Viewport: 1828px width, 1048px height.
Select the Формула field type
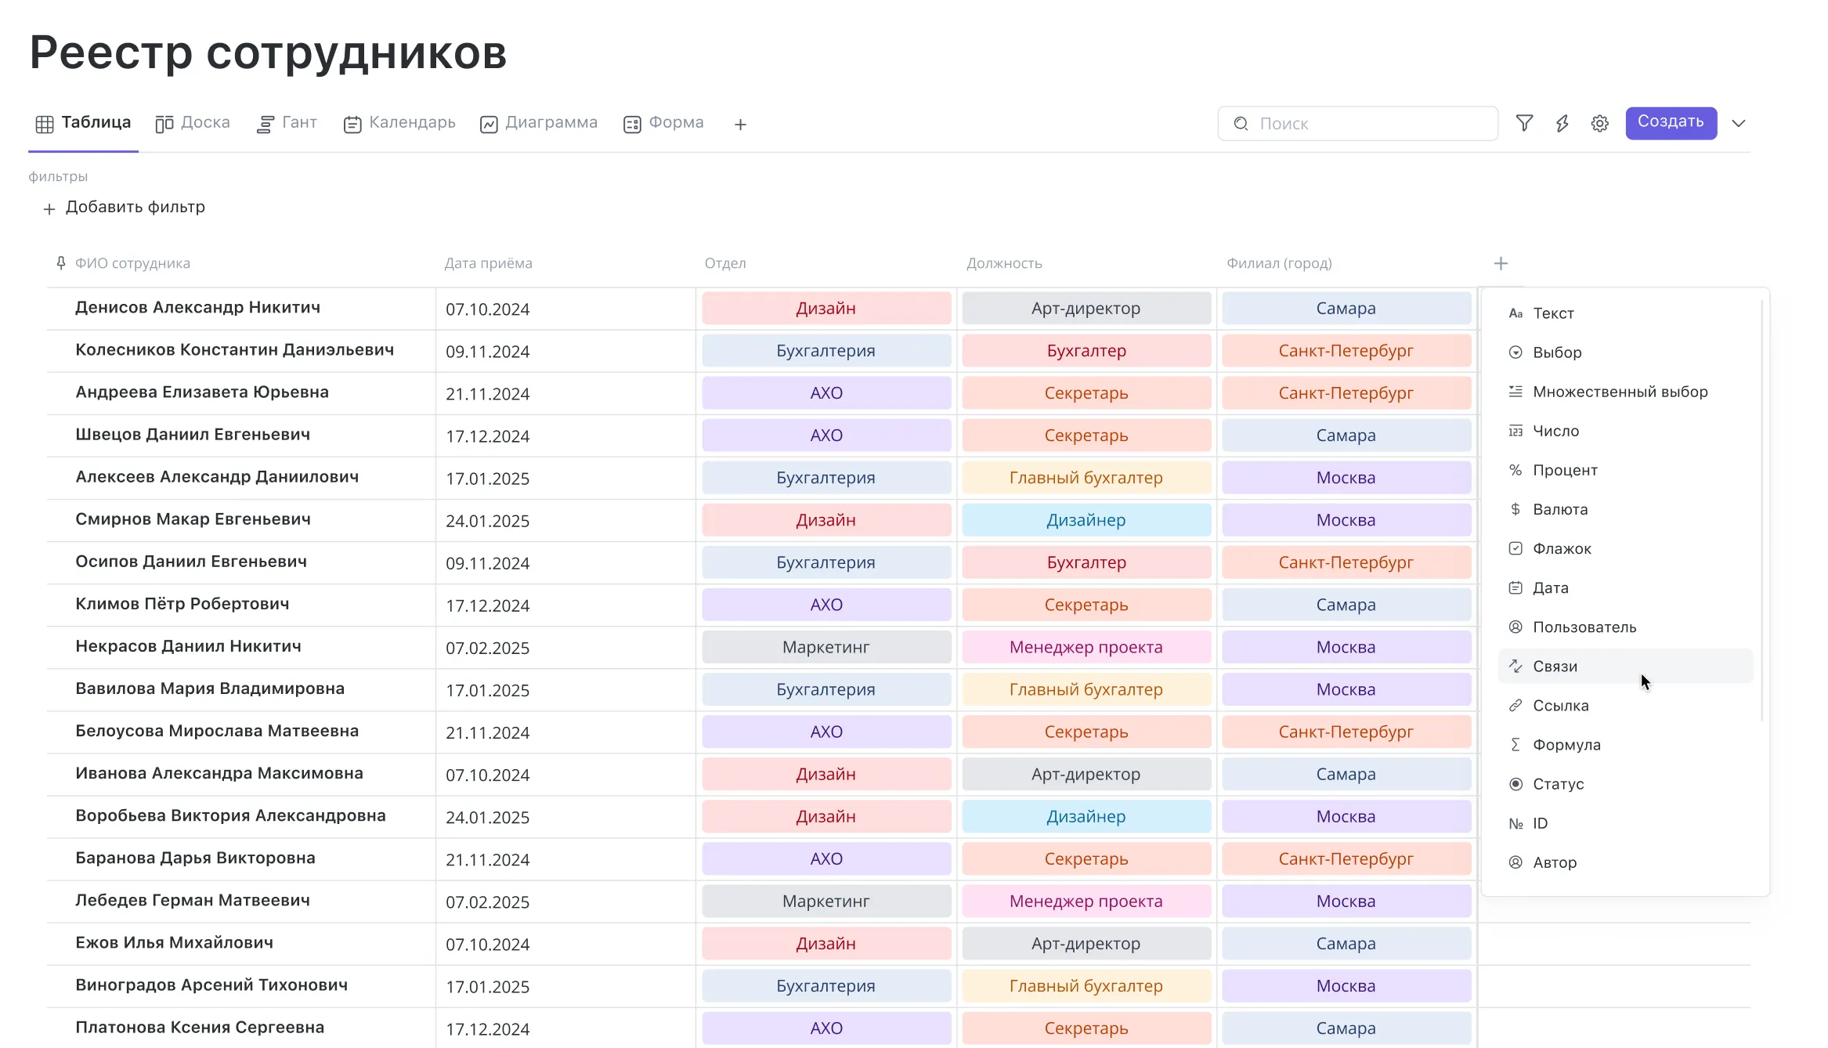pos(1566,745)
